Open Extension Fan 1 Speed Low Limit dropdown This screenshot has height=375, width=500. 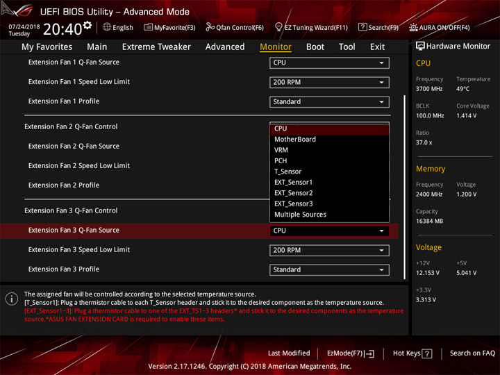(329, 82)
